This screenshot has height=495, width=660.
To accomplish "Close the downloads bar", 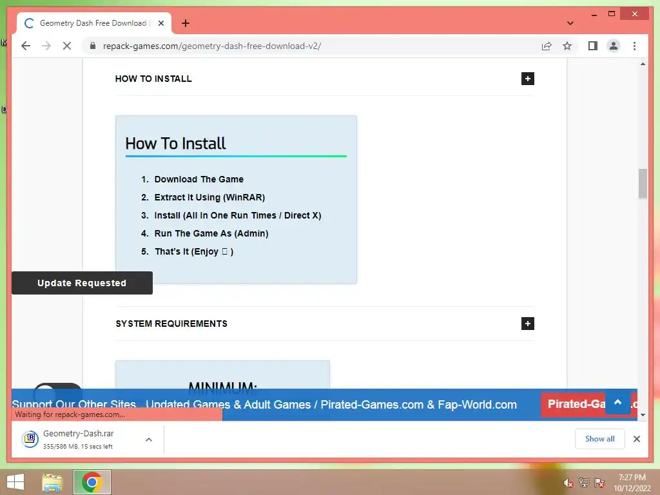I will tap(636, 439).
